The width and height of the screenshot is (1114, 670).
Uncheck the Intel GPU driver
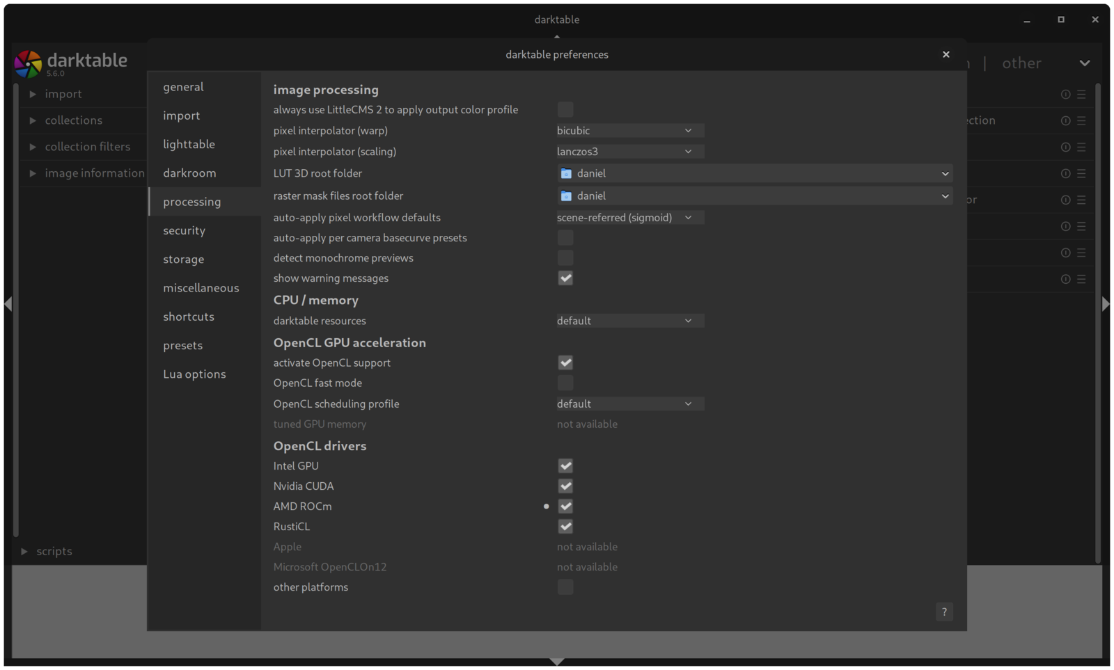(x=565, y=466)
